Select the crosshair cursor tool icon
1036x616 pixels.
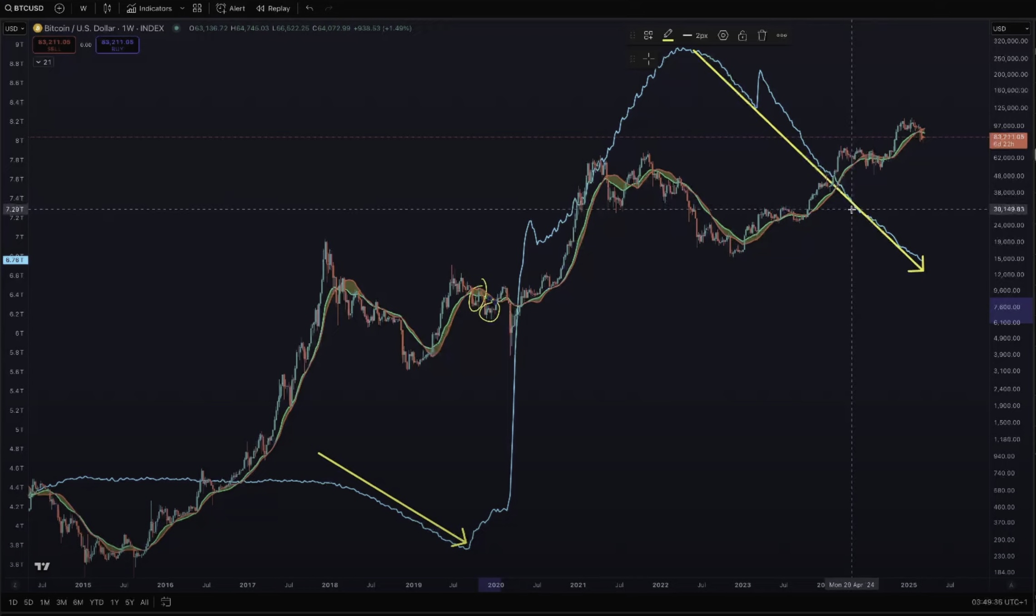coord(648,59)
